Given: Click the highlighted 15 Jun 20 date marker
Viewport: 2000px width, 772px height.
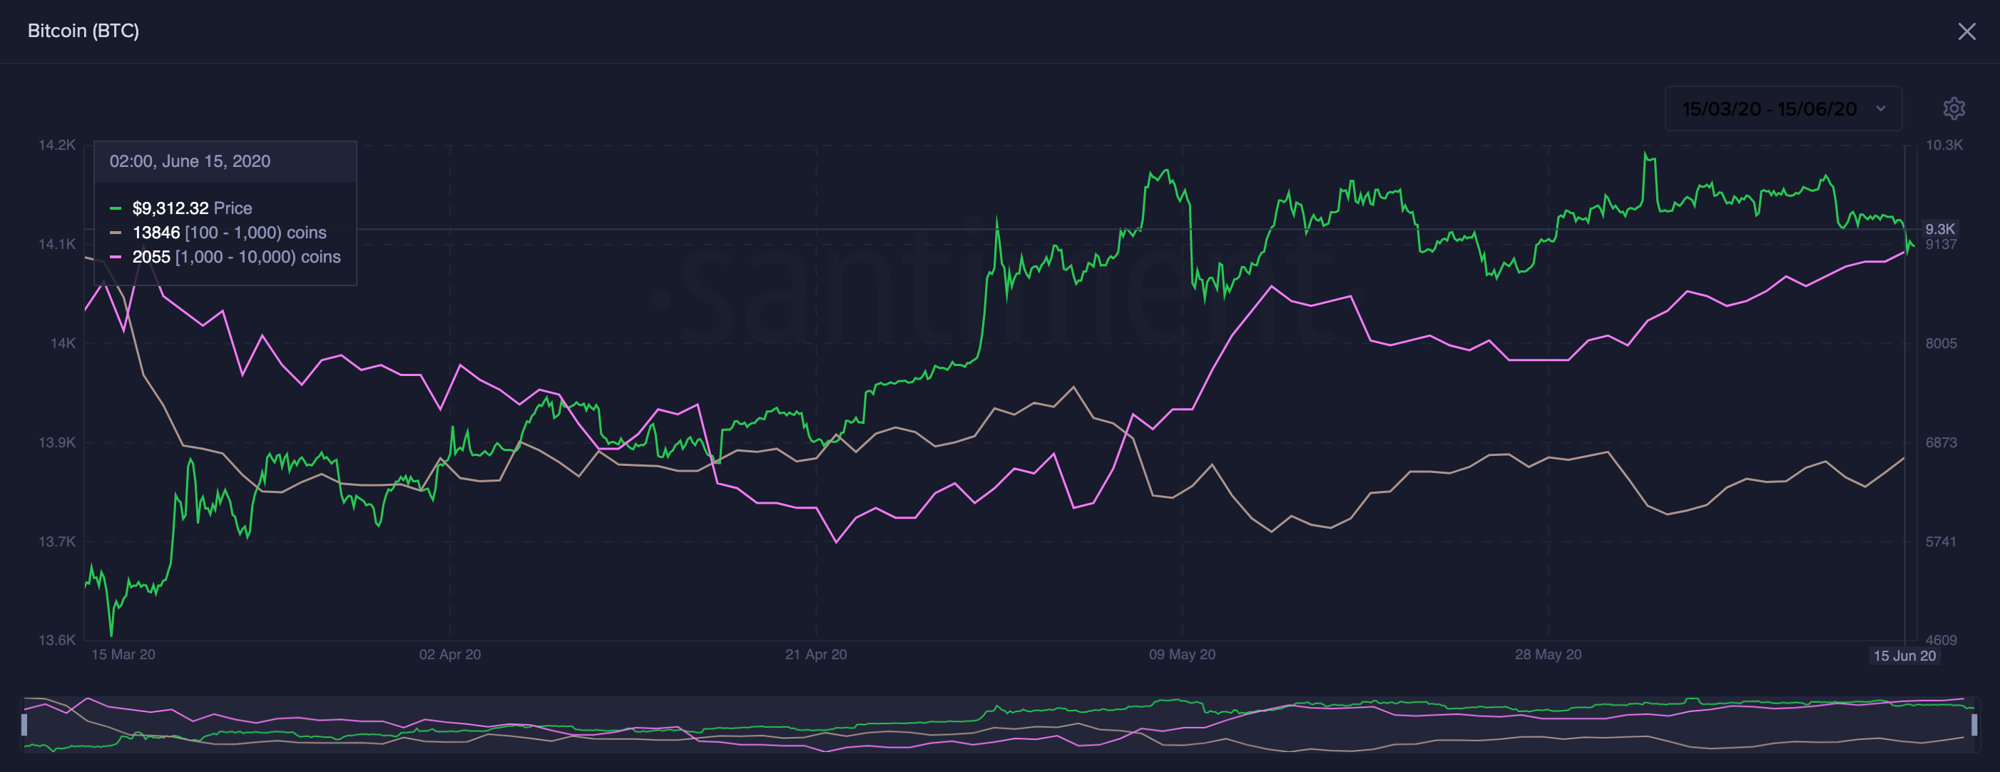Looking at the screenshot, I should click(x=1904, y=656).
